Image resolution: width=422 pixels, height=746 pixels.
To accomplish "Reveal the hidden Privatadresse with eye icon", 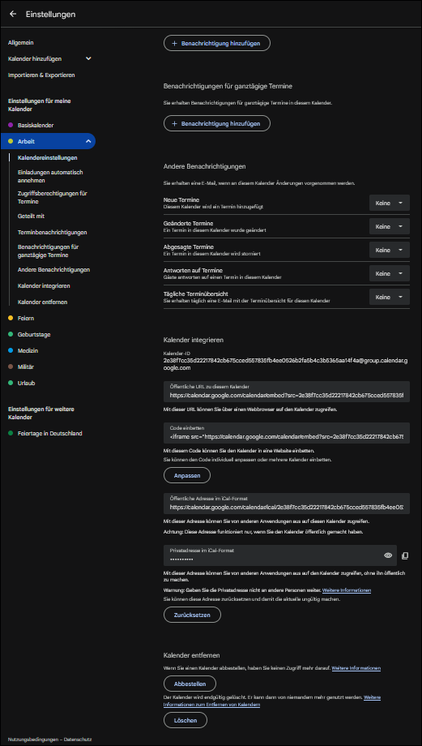I will point(388,555).
